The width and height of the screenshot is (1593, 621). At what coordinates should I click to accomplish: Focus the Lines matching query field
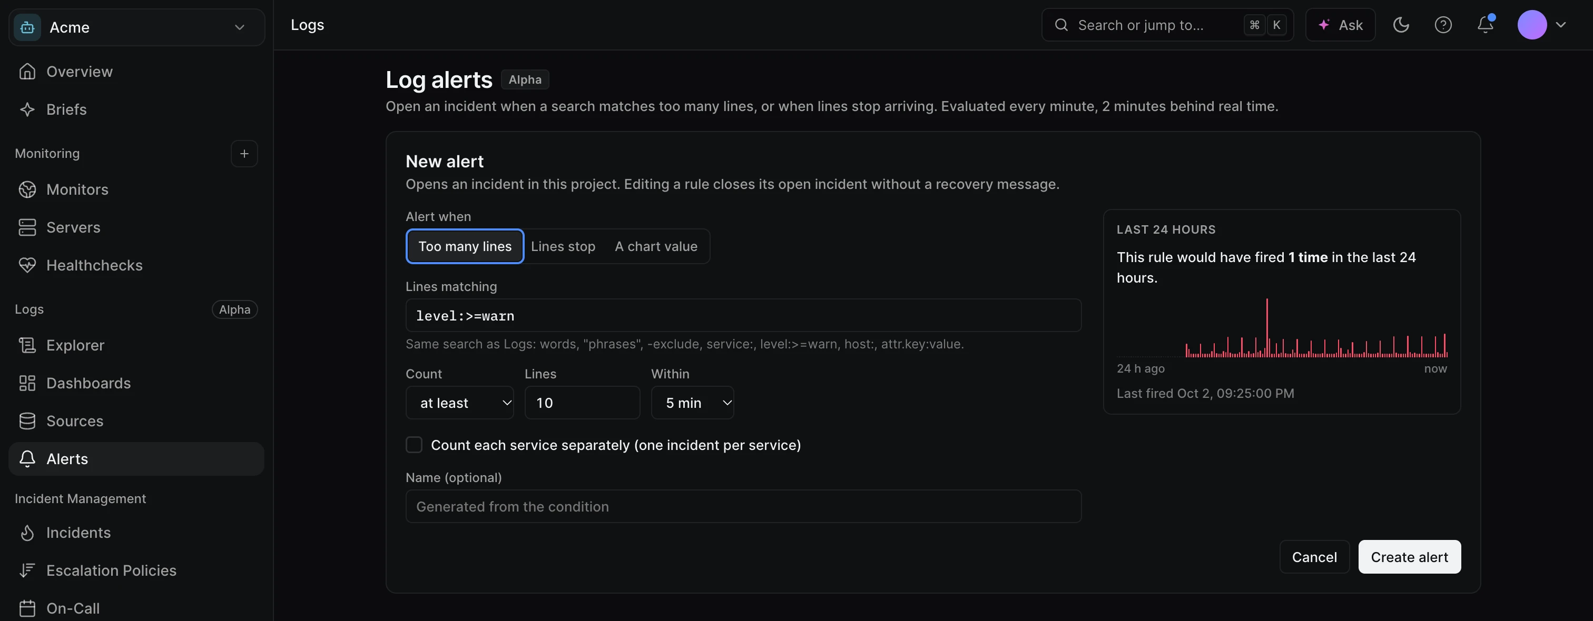coord(743,315)
